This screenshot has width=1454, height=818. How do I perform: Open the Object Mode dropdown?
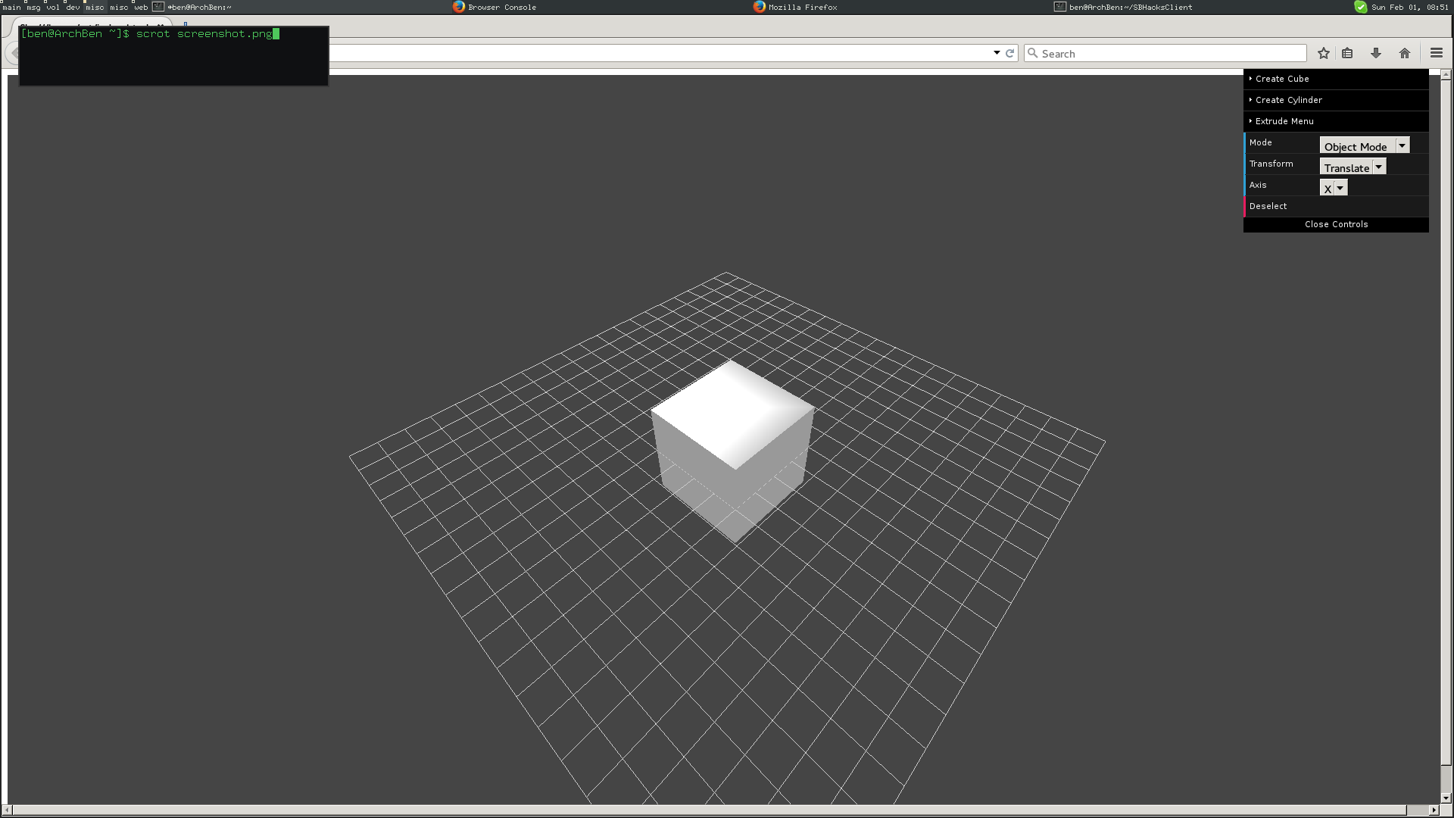pos(1364,145)
